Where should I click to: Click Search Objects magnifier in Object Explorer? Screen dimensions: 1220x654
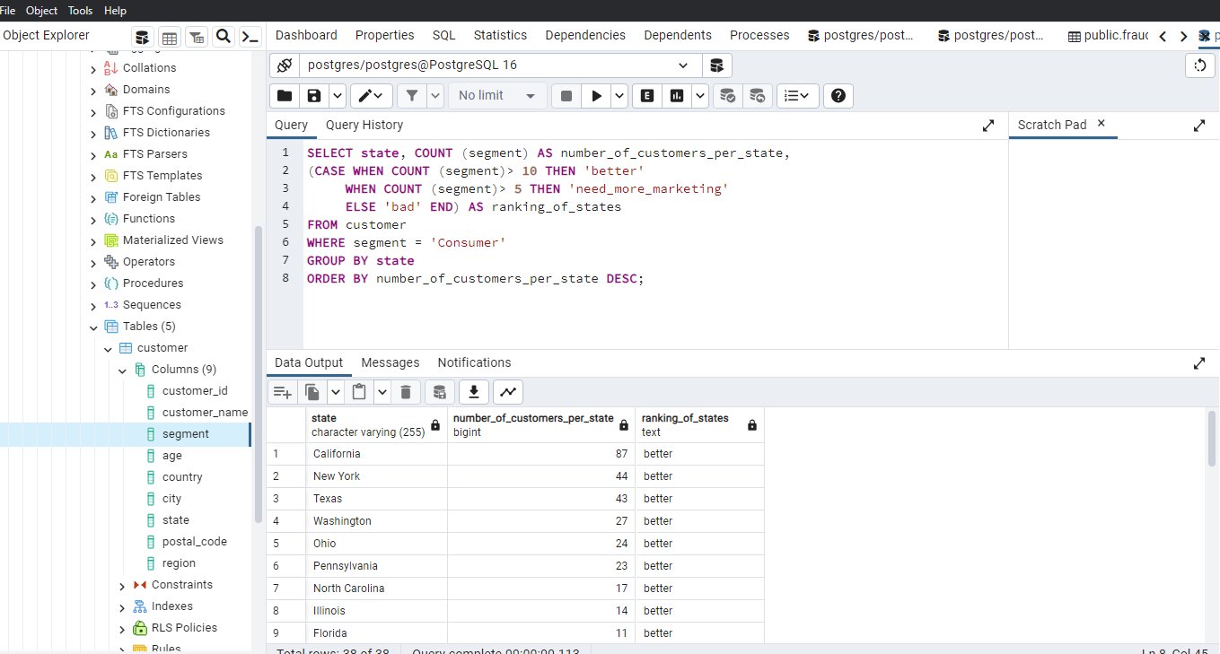224,37
